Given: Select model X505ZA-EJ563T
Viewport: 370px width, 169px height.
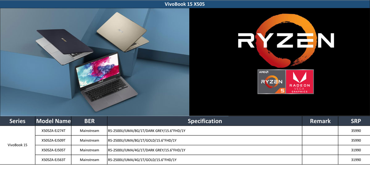Looking at the screenshot, I should click(53, 160).
